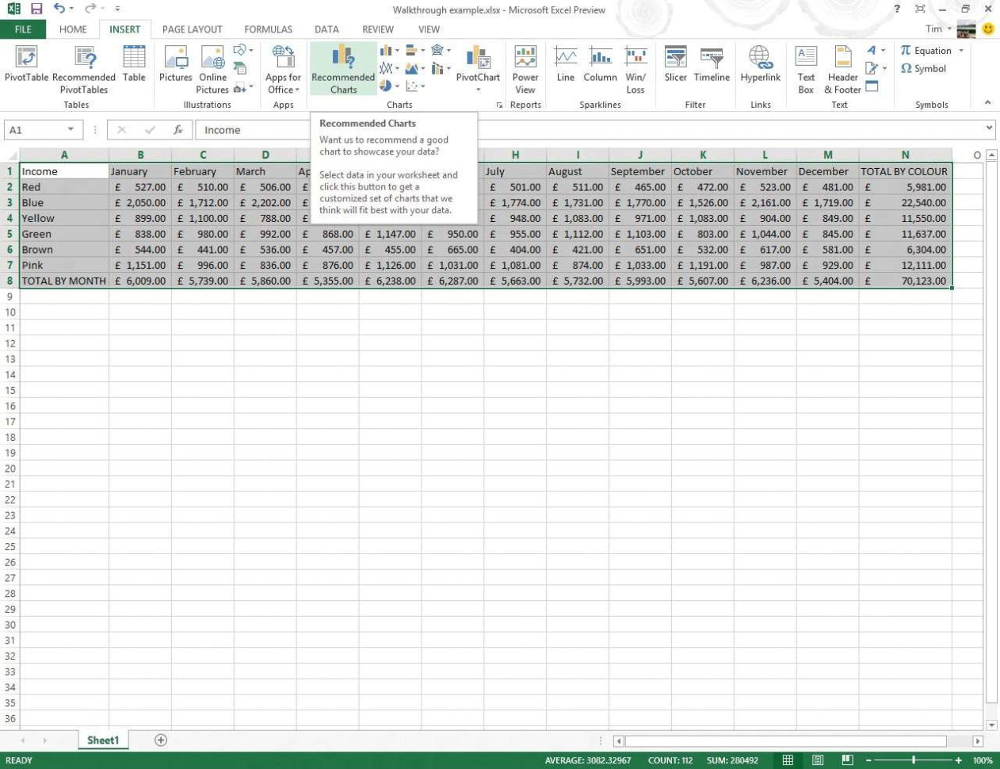Viewport: 1000px width, 769px height.
Task: Open Power View report
Action: (x=525, y=67)
